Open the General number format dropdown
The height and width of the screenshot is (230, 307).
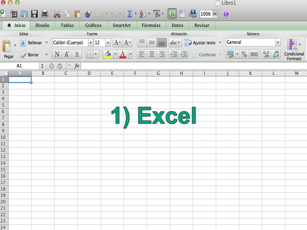point(278,42)
